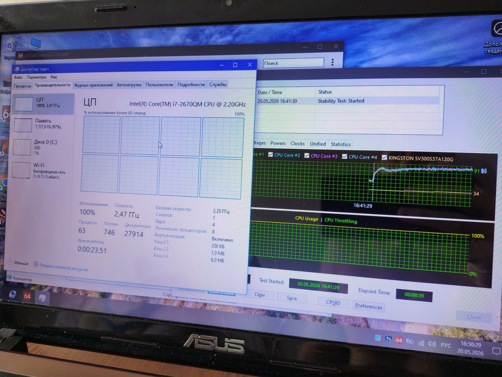This screenshot has height=377, width=502.
Task: Switch to the Службы tab
Action: (218, 84)
